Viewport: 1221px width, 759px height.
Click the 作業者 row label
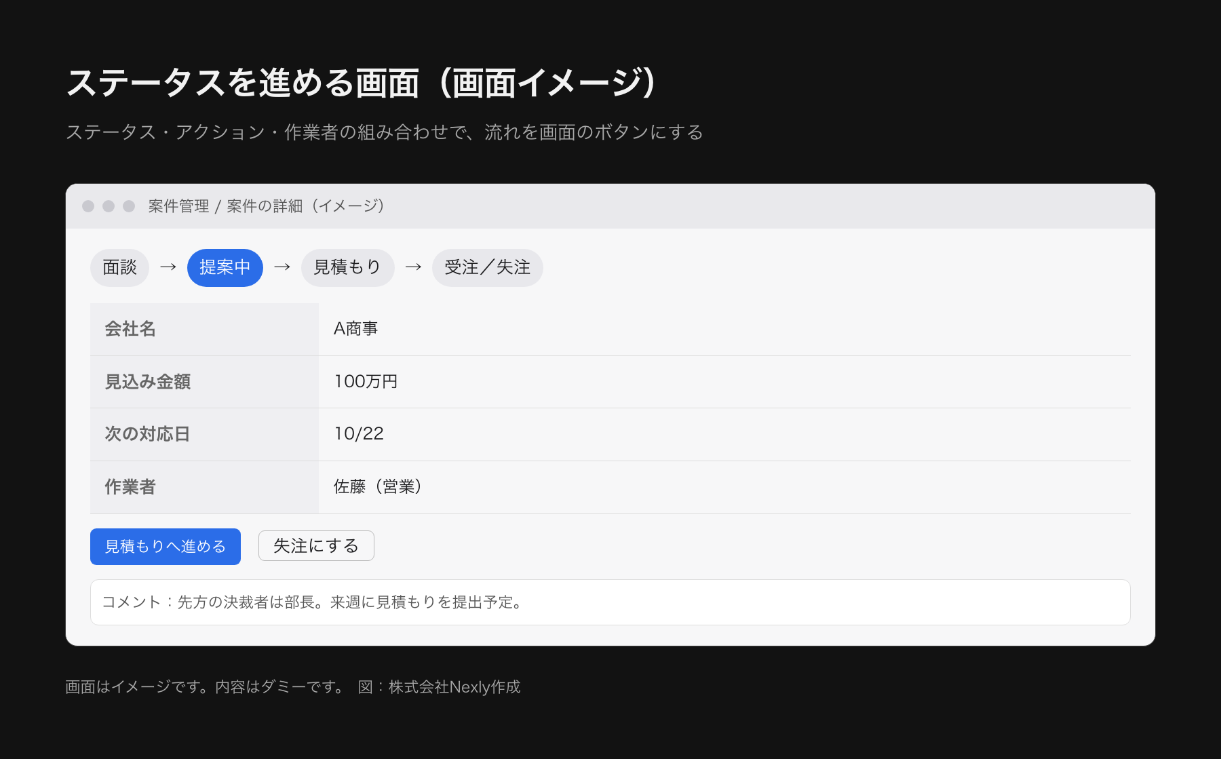click(130, 487)
